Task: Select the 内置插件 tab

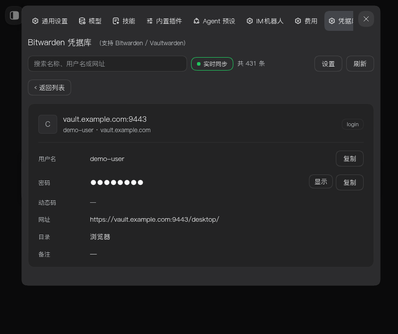Action: [x=164, y=21]
